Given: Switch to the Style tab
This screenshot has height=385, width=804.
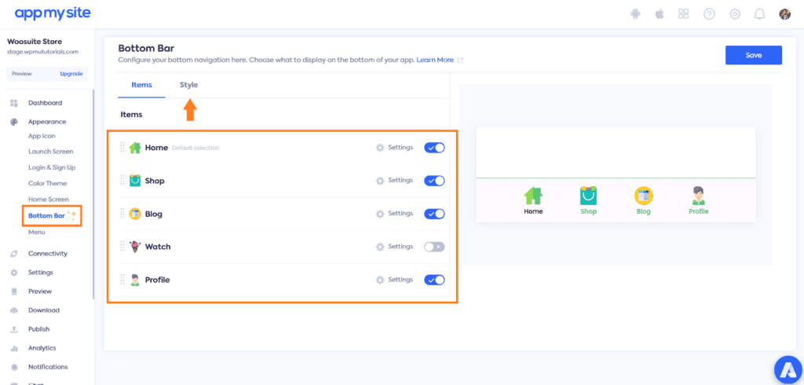Looking at the screenshot, I should pyautogui.click(x=188, y=85).
